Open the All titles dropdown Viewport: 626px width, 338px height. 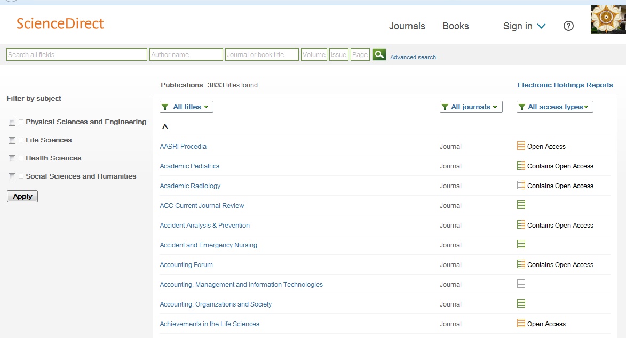coord(186,107)
